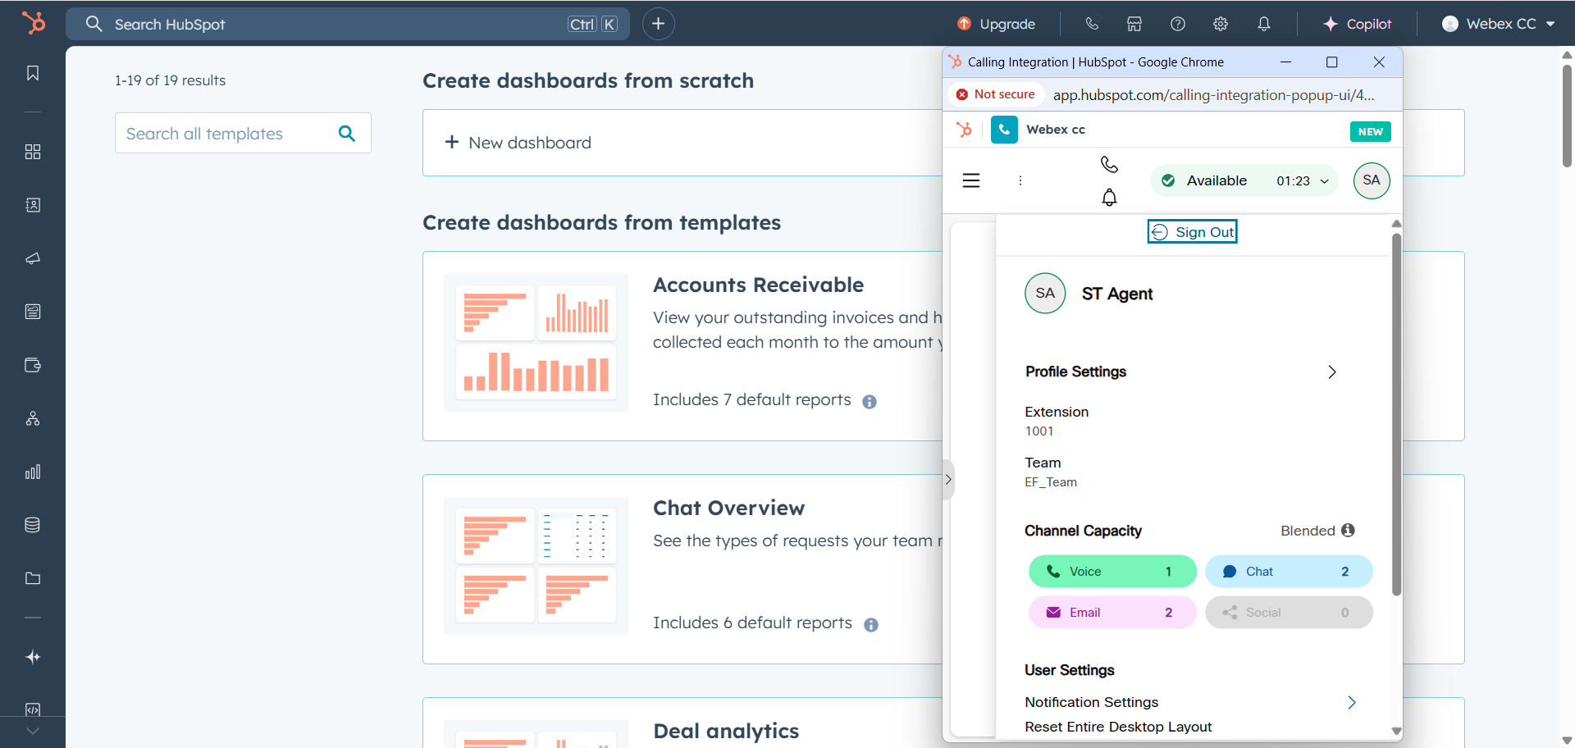Click the HubSpot sprocket logo
The height and width of the screenshot is (748, 1575).
pos(34,23)
